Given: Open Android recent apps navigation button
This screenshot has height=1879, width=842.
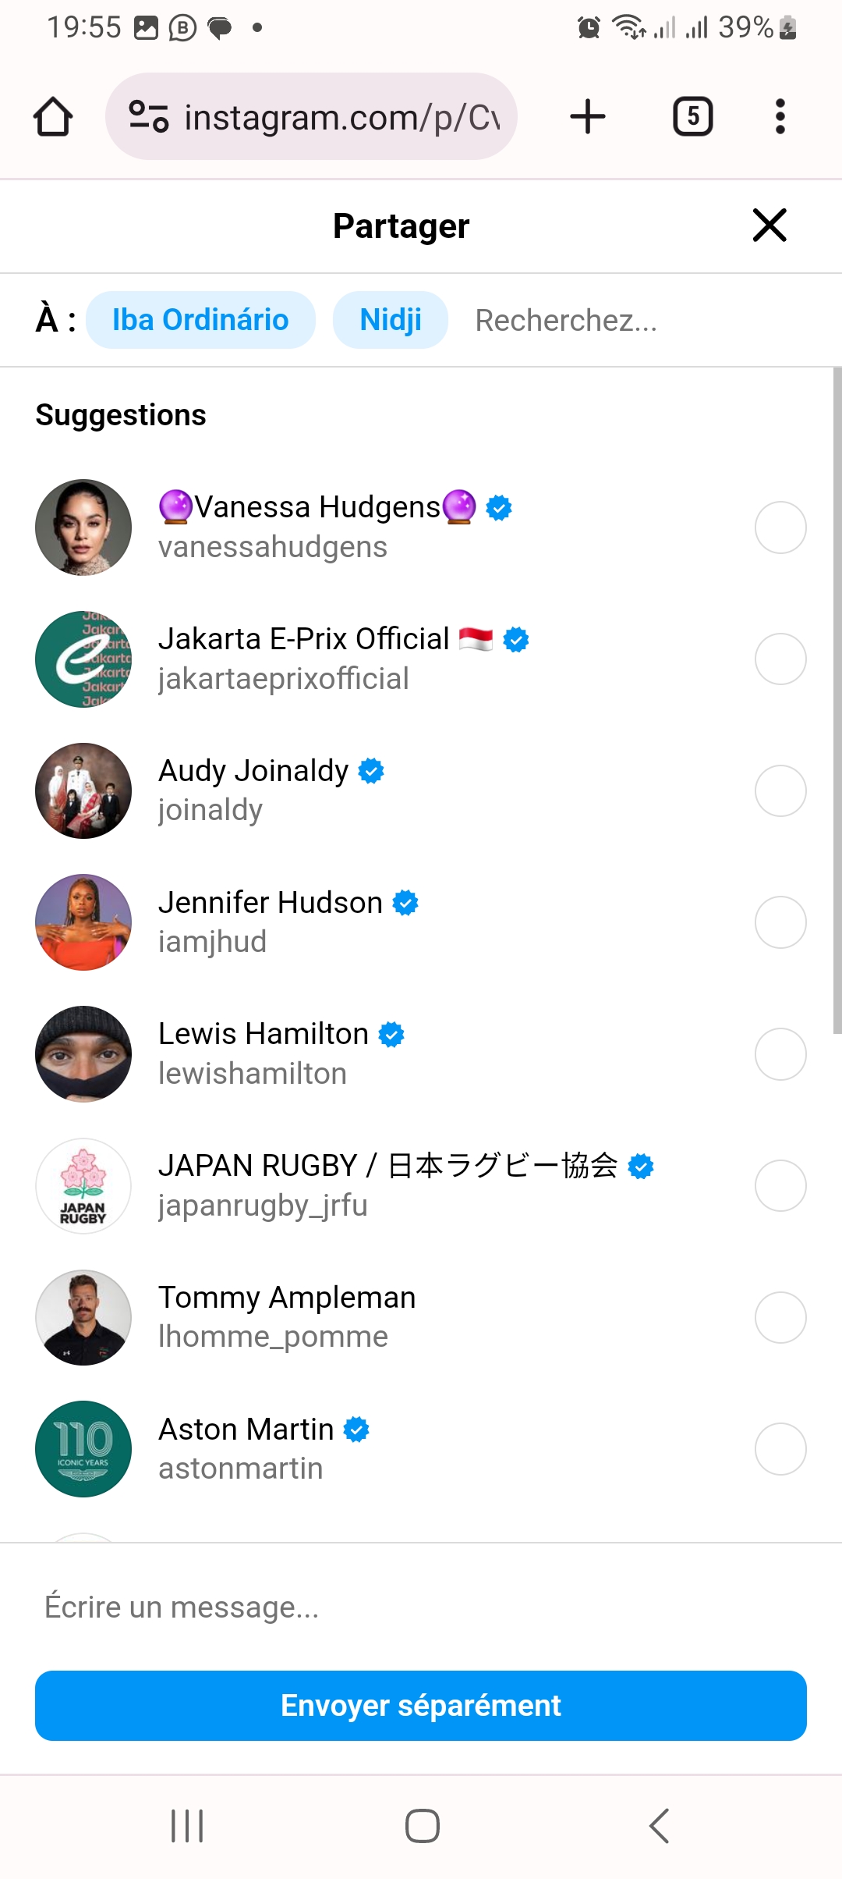Looking at the screenshot, I should (187, 1826).
